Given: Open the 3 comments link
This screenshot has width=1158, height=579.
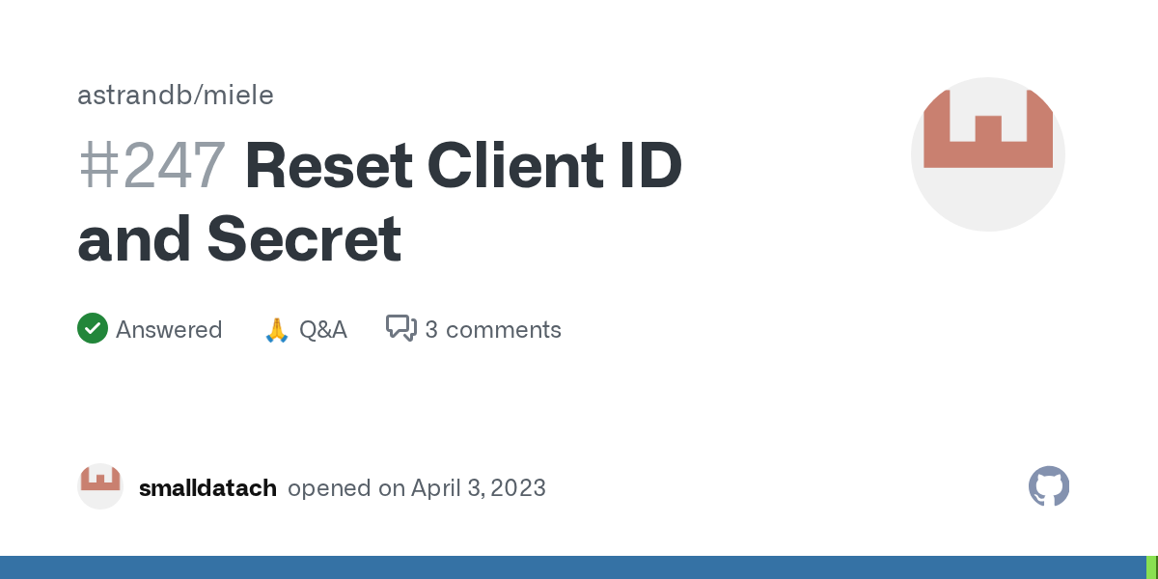Looking at the screenshot, I should click(x=493, y=330).
